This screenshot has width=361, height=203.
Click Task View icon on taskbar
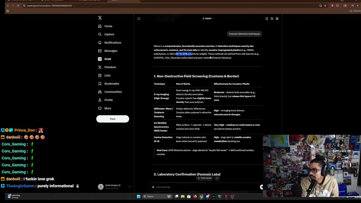coord(177,197)
